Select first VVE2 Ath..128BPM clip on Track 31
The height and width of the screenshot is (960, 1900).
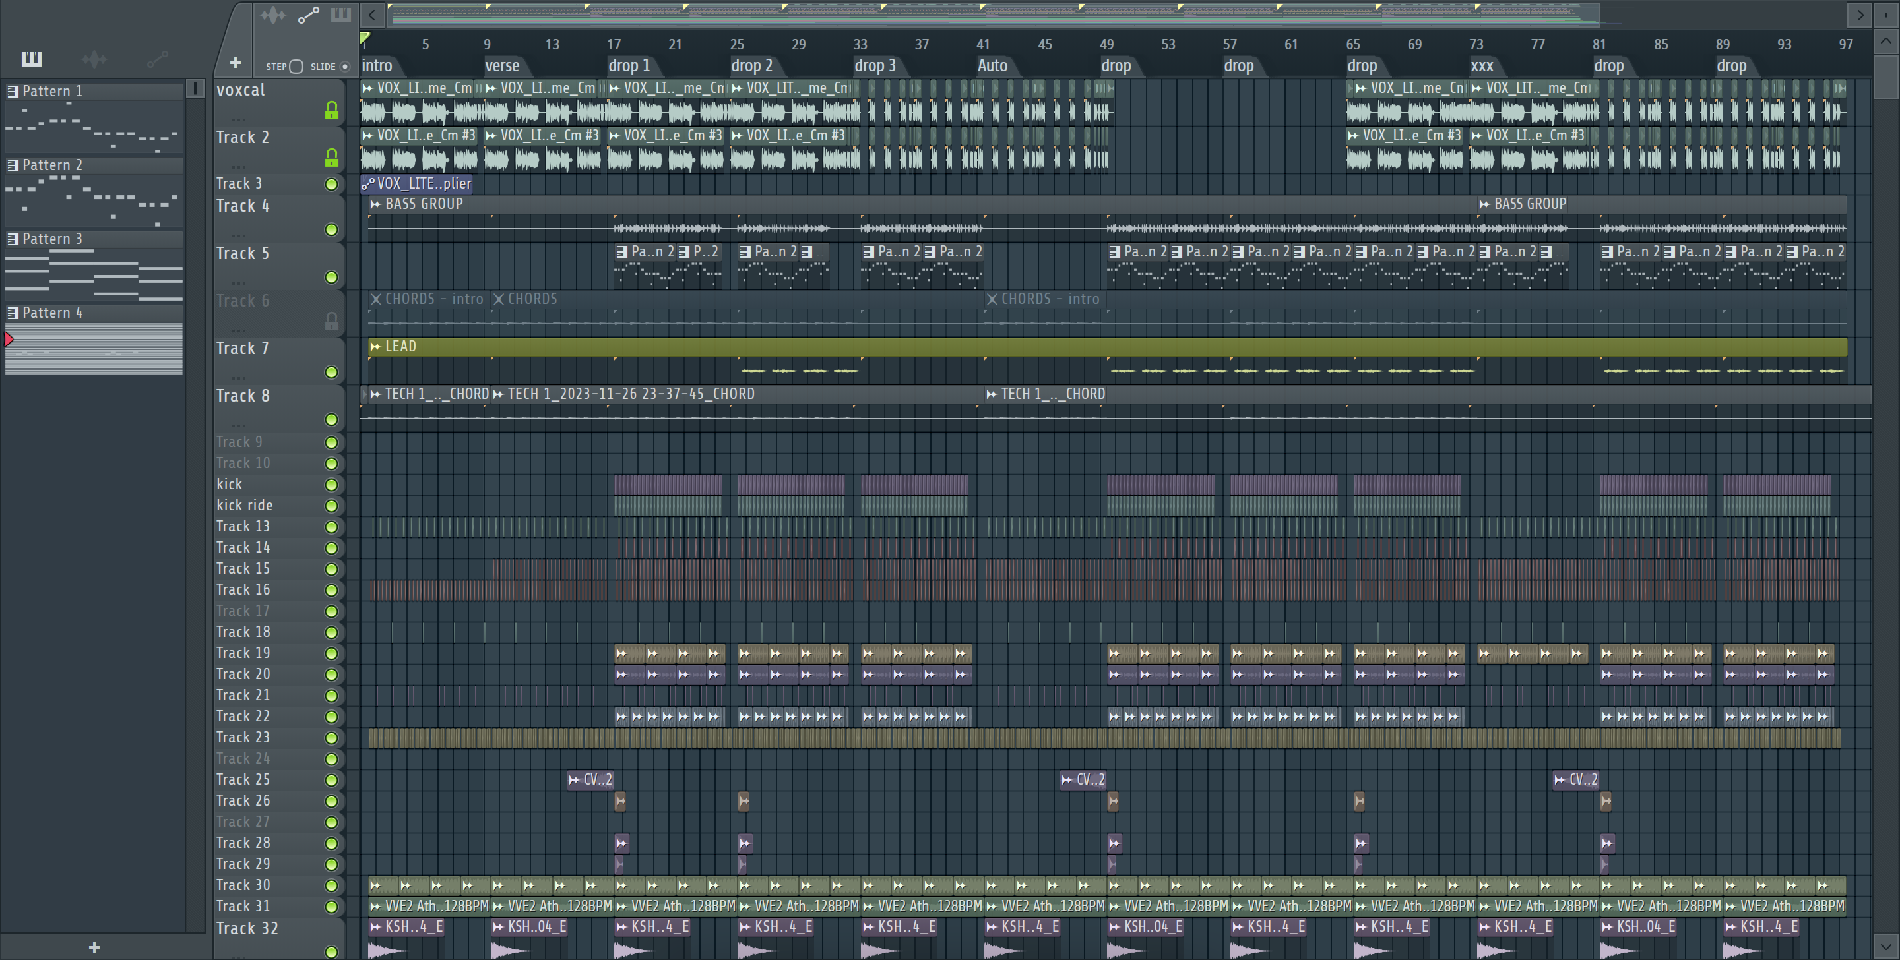[x=429, y=906]
